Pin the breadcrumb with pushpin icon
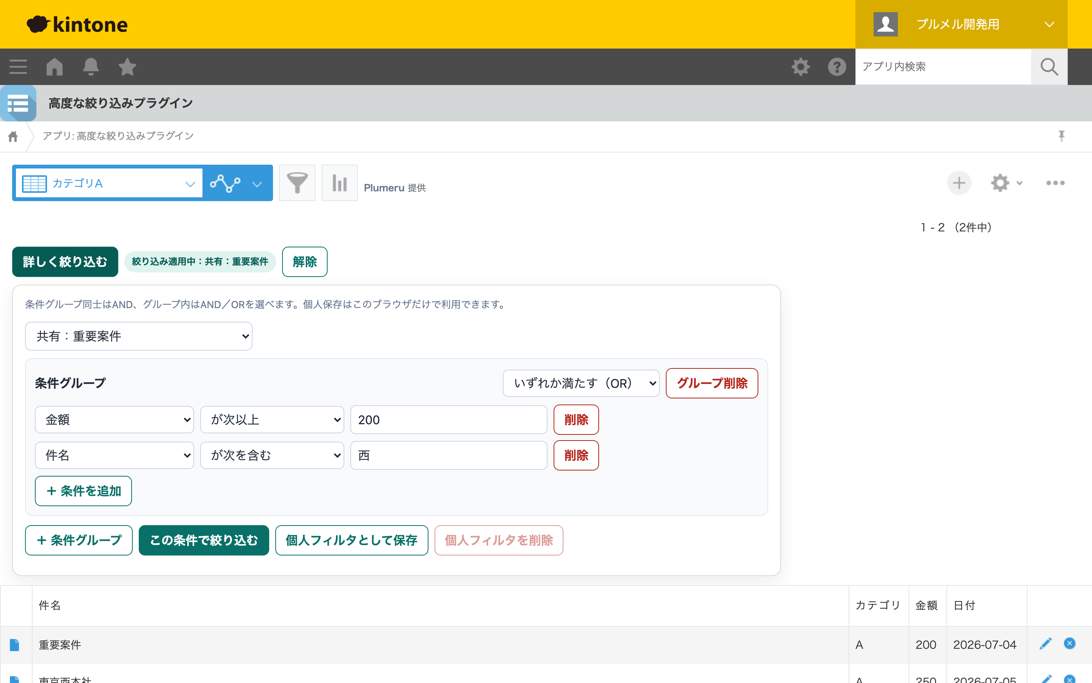1092x683 pixels. 1061,136
